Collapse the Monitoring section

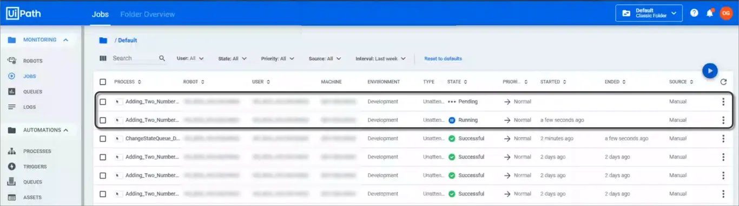[65, 40]
